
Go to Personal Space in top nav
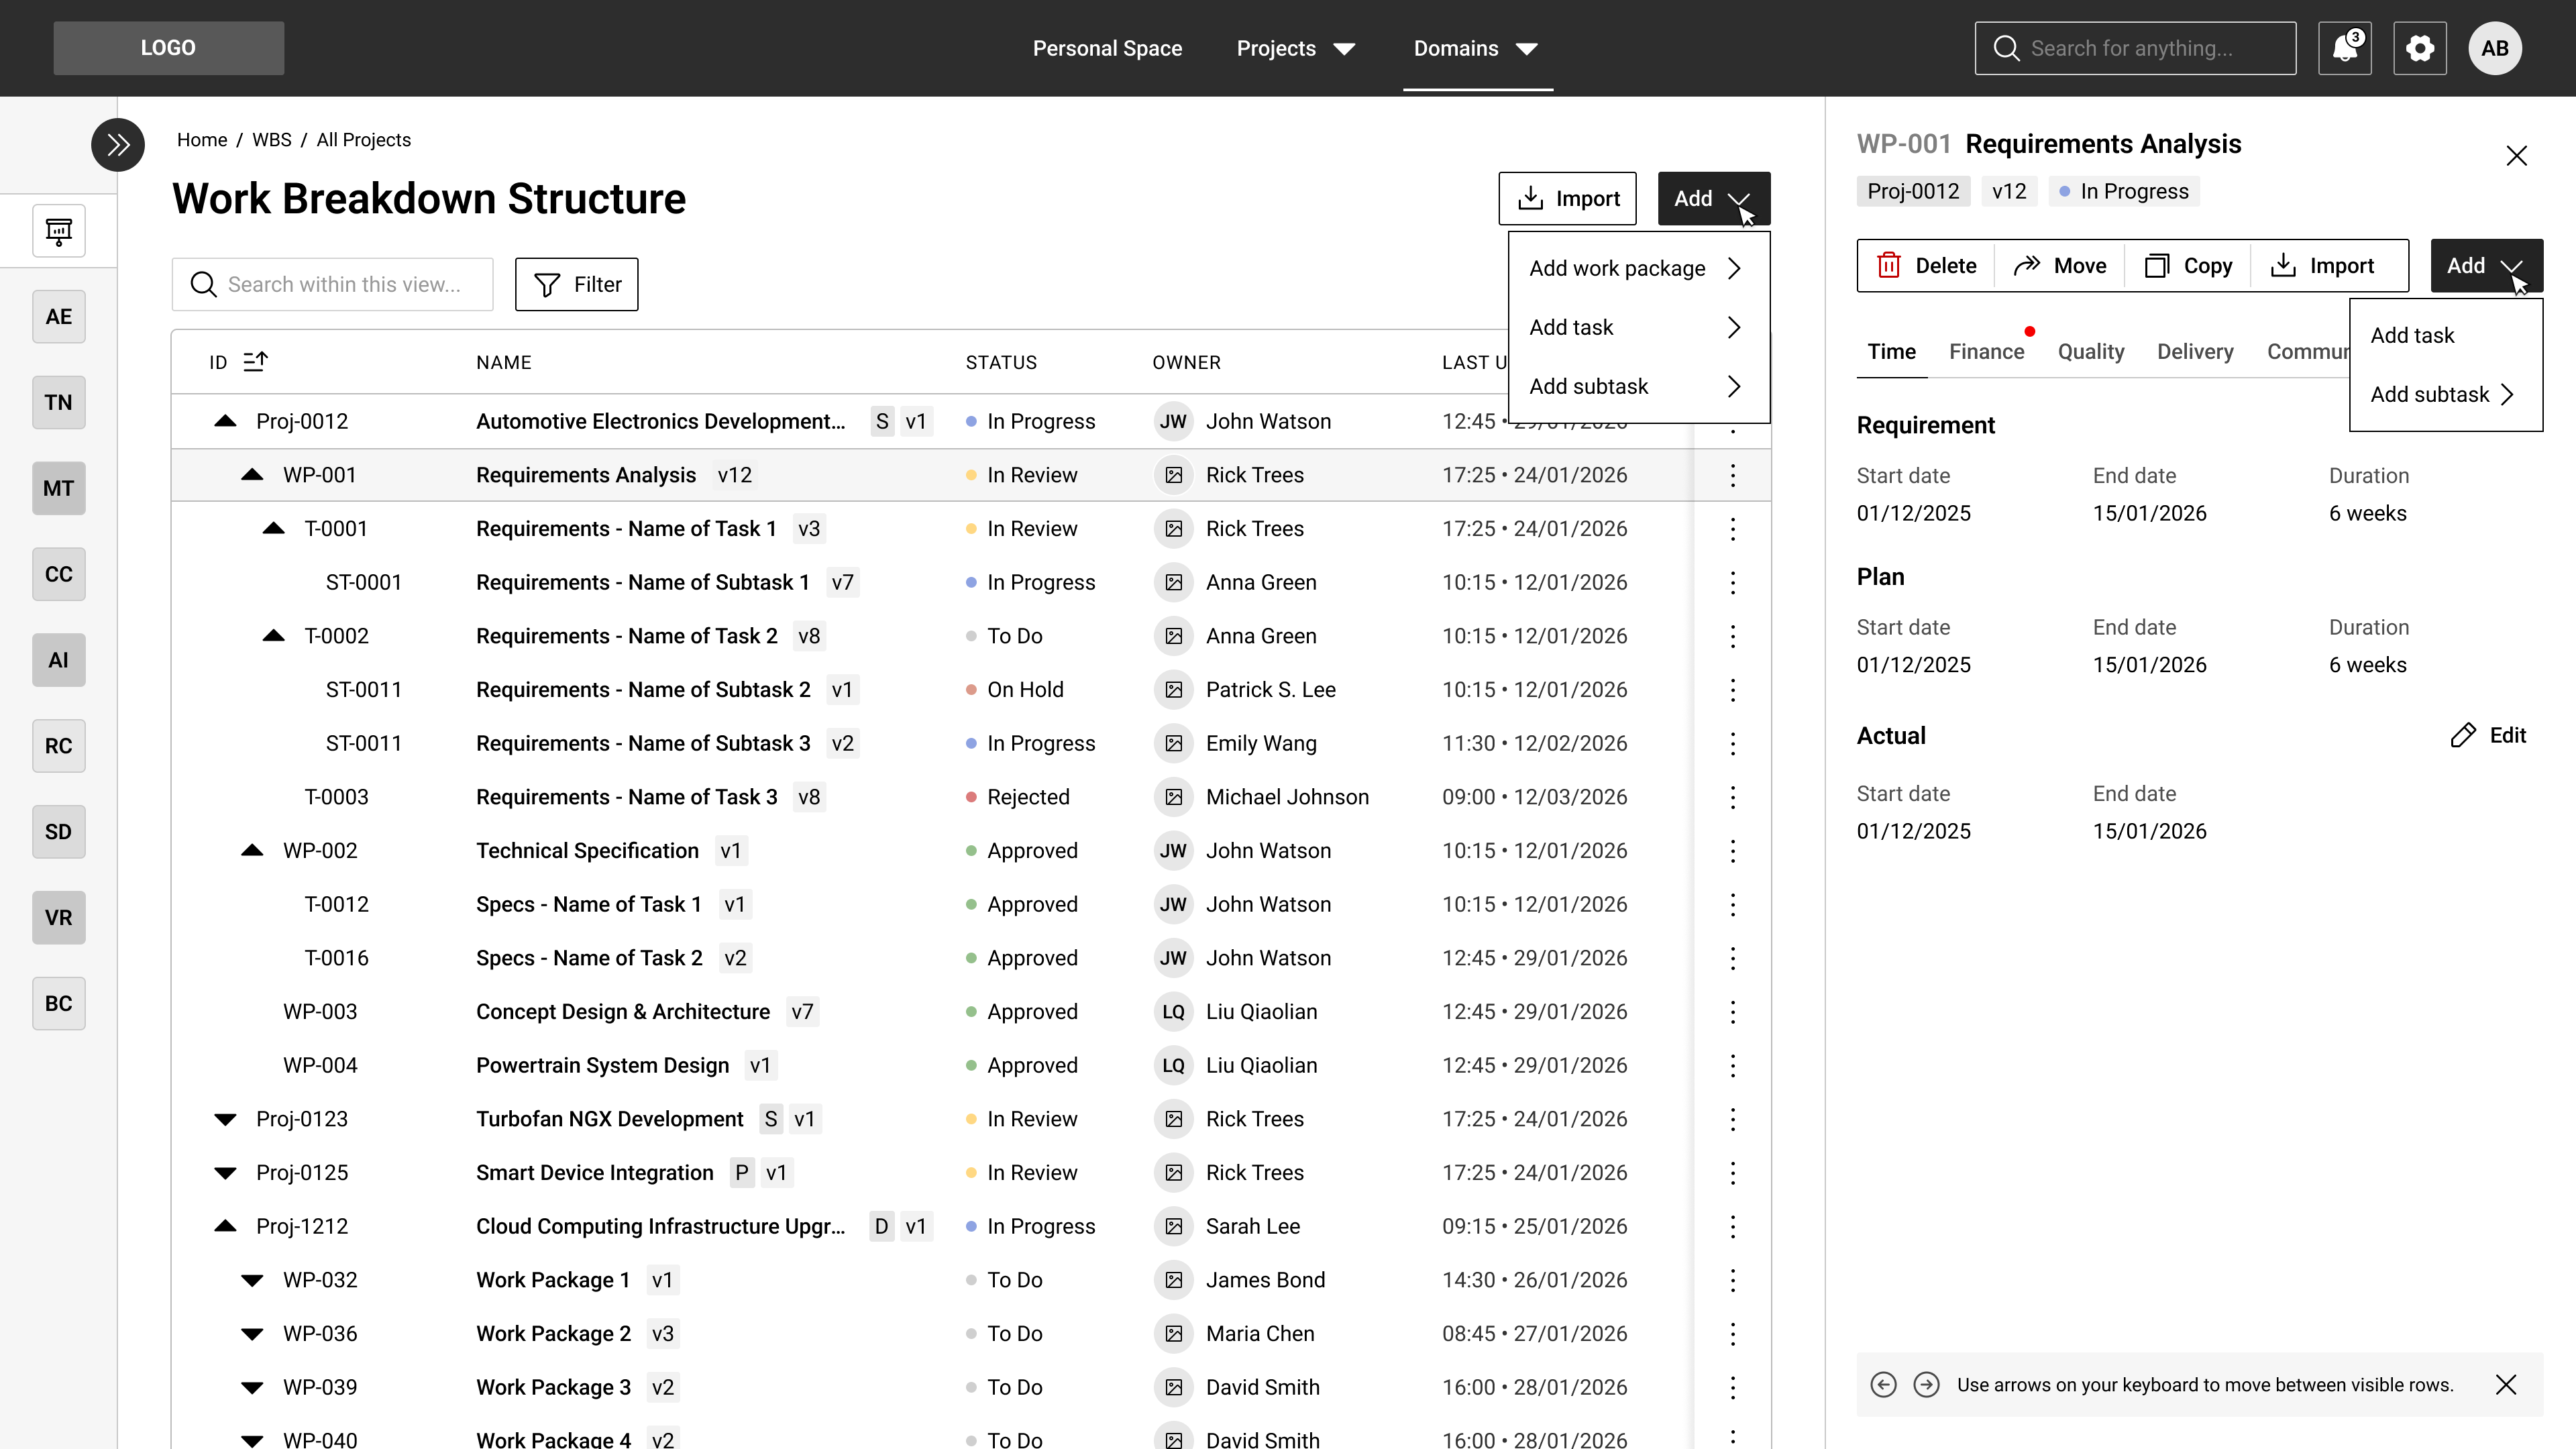click(1107, 48)
